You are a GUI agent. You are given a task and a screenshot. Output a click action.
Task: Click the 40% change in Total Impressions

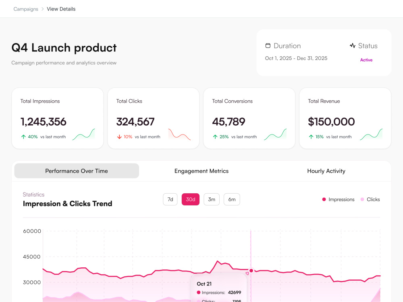(x=33, y=137)
